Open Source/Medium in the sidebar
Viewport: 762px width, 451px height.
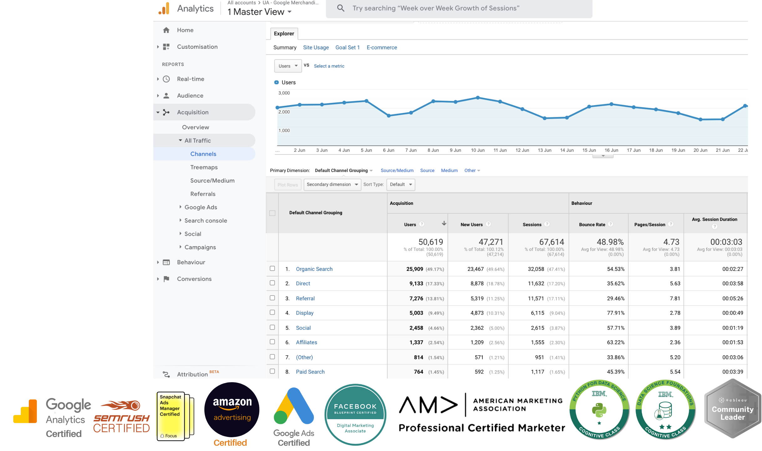point(212,180)
